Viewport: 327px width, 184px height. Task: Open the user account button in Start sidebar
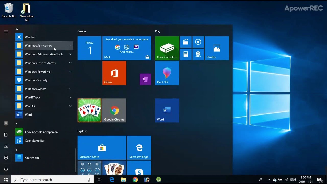[x=6, y=123]
